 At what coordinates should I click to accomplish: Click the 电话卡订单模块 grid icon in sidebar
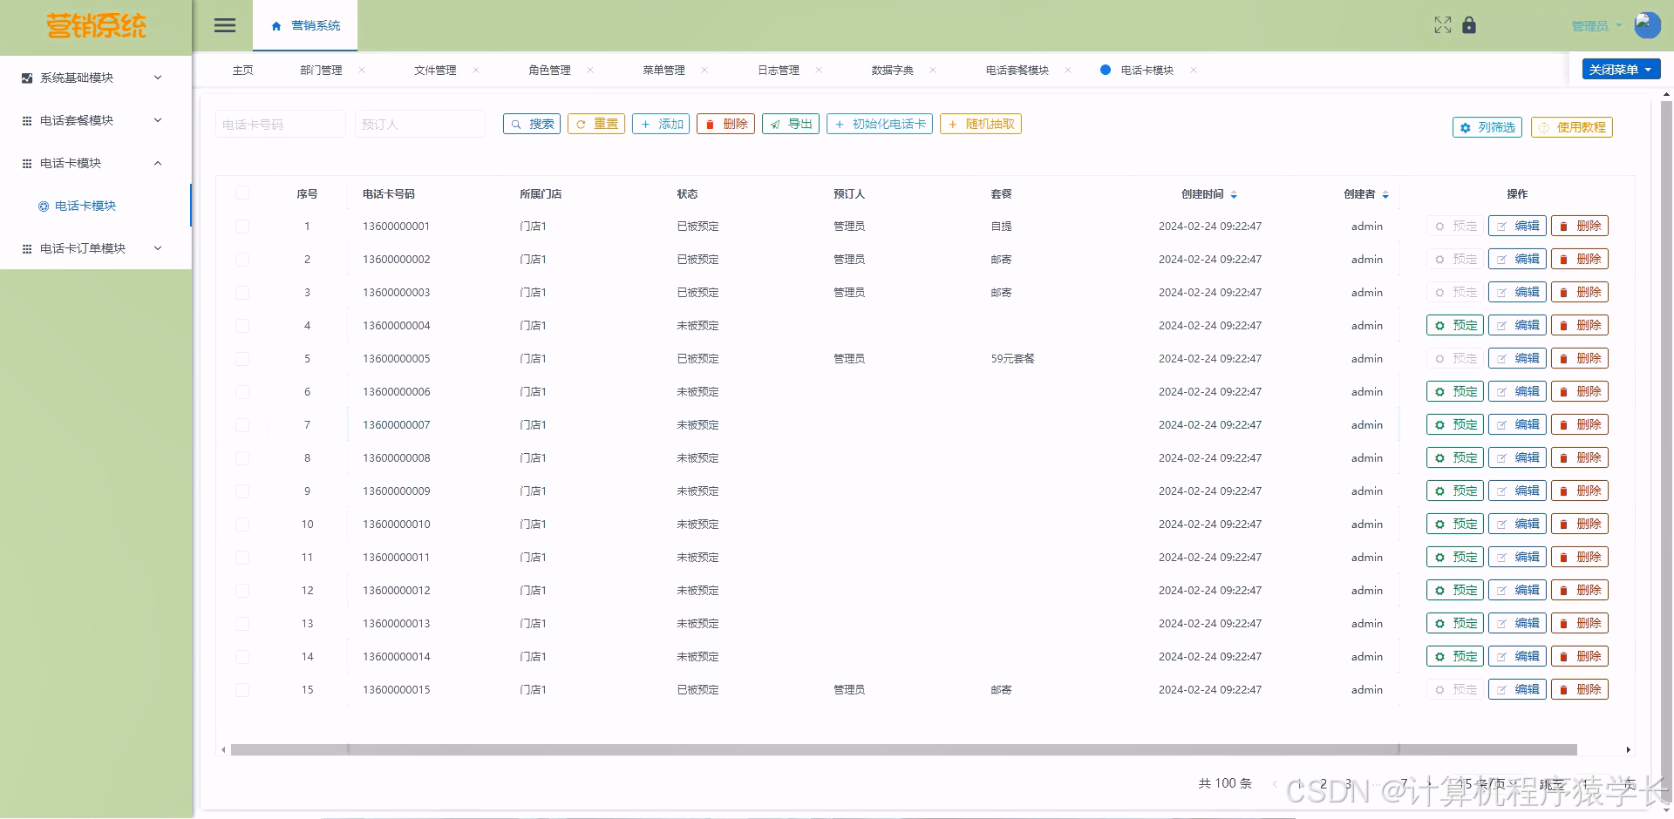click(27, 248)
